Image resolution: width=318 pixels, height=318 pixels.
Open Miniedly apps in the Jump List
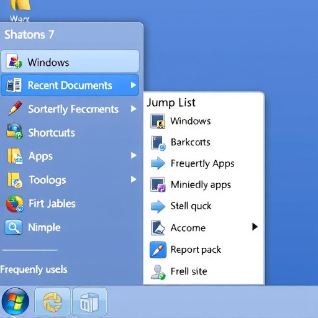coord(204,184)
